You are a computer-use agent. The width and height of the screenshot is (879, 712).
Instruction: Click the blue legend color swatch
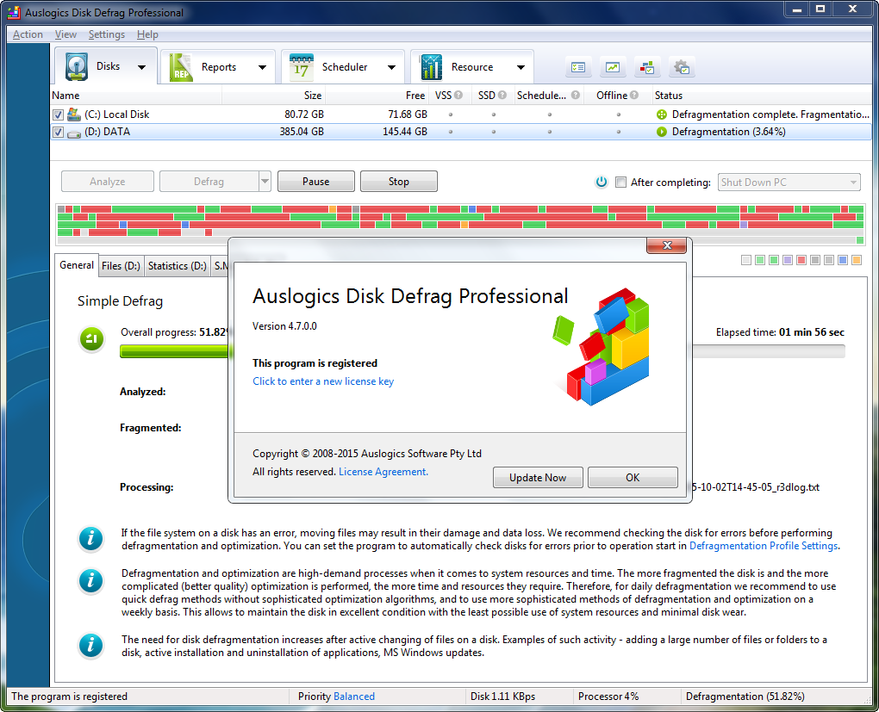click(x=843, y=260)
